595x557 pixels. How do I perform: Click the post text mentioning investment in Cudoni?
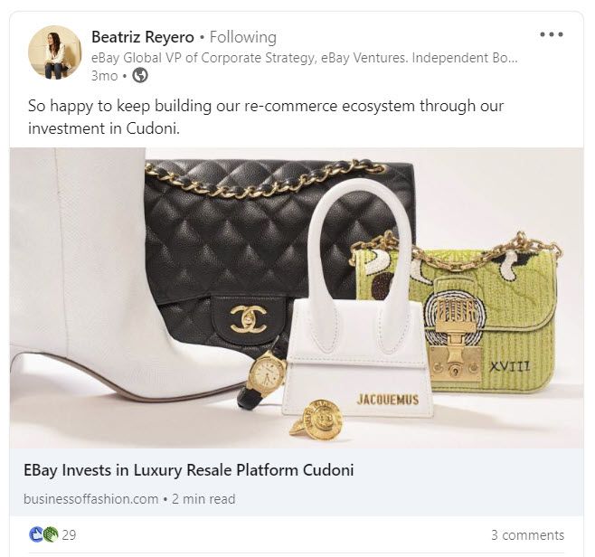click(x=266, y=117)
